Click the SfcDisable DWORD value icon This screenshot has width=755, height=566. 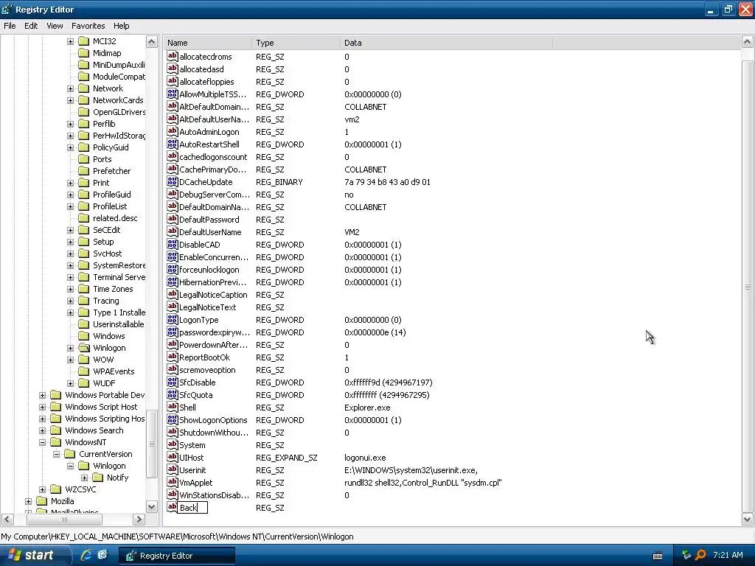click(173, 382)
